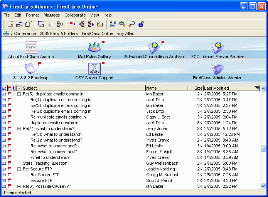Click the envelope icon for Secure FTP by Scott J. Perloff
This screenshot has height=197, width=268.
pyautogui.click(x=4, y=180)
